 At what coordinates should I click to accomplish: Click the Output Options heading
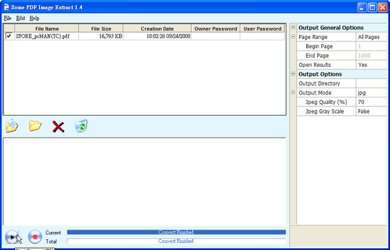(x=320, y=74)
